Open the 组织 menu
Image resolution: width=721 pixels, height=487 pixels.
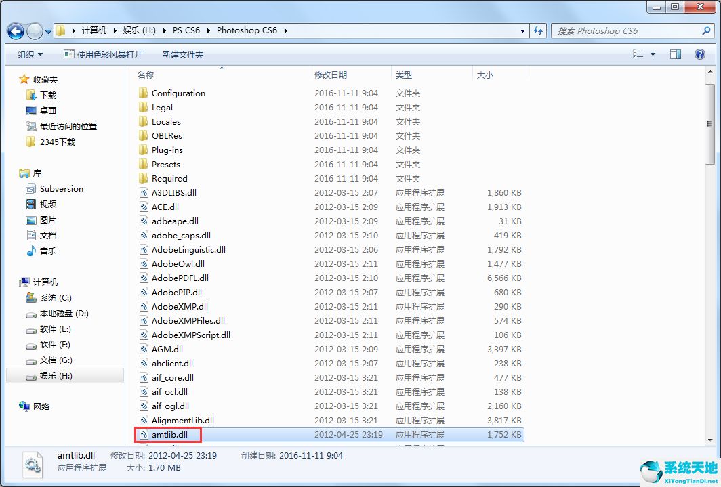pyautogui.click(x=30, y=54)
